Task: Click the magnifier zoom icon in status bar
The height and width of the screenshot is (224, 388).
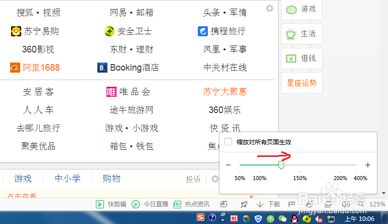Action: (x=361, y=204)
